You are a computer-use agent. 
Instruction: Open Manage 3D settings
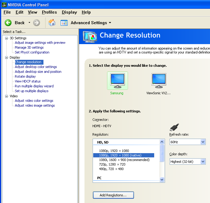(29, 47)
